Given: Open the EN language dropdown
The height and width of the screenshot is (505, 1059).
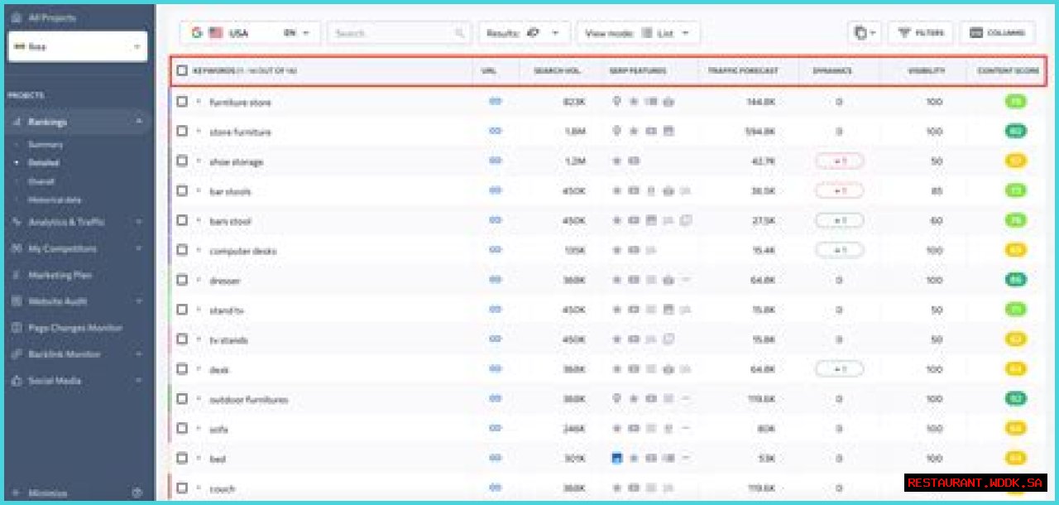Looking at the screenshot, I should pyautogui.click(x=295, y=32).
